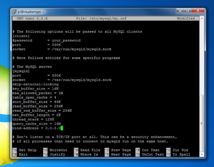Click the '#password = your_password' line
Viewport: 214px width, 167px height.
46,40
